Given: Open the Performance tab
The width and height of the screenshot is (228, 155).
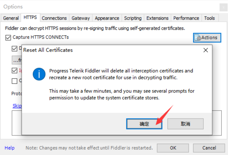Looking at the screenshot, I should click(186, 18).
